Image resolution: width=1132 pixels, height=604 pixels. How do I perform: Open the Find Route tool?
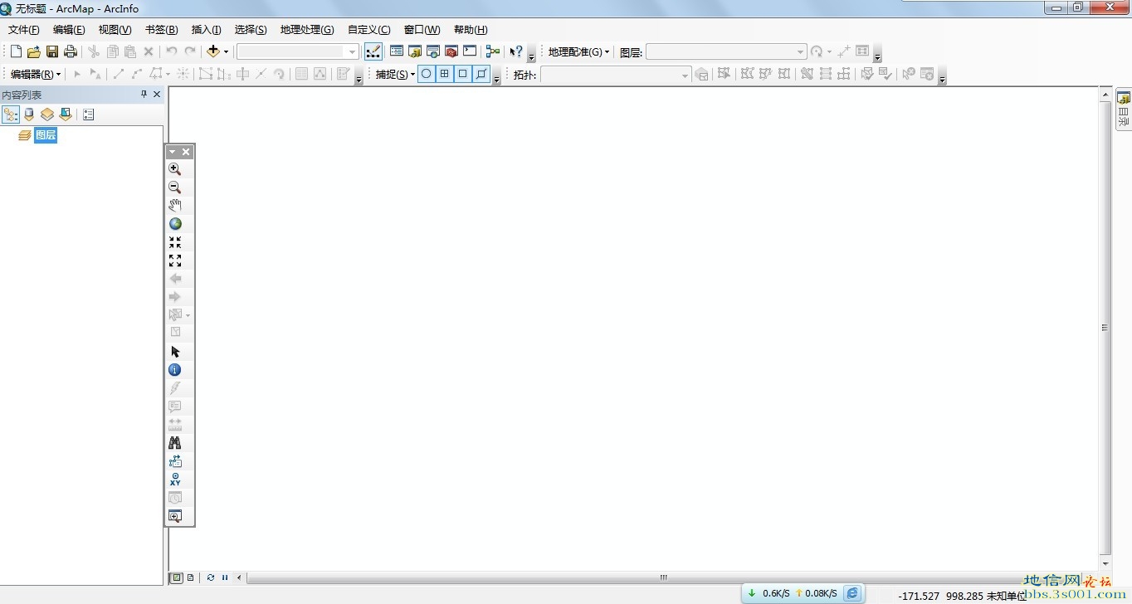tap(175, 460)
